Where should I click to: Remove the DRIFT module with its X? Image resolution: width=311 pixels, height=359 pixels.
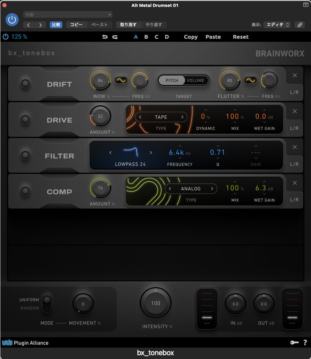click(x=295, y=75)
